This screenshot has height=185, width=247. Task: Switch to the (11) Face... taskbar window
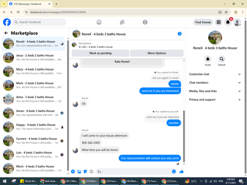(x=150, y=181)
